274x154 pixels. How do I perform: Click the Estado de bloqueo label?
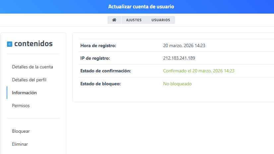100,84
